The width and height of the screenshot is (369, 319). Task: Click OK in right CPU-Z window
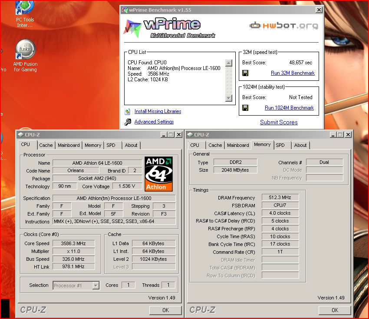pyautogui.click(x=335, y=310)
